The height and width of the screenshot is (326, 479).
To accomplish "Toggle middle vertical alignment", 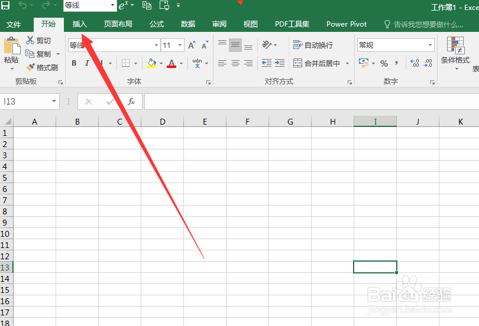I will 235,45.
